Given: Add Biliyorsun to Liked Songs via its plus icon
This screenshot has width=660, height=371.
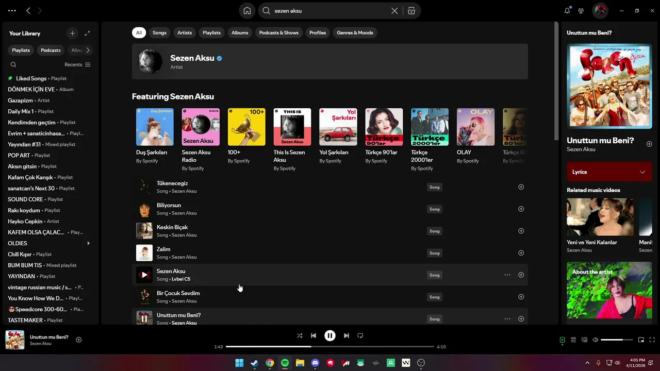Looking at the screenshot, I should coord(521,209).
